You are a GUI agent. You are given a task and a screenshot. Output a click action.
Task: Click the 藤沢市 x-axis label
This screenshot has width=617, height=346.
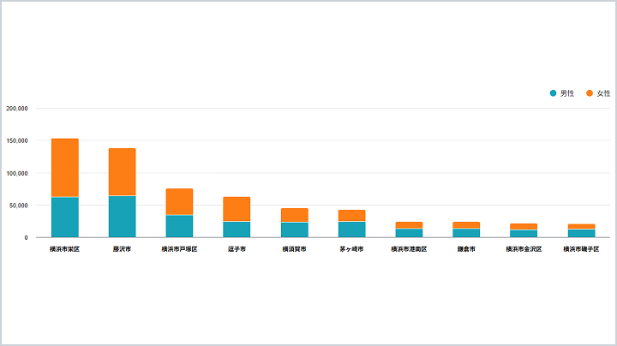pos(122,249)
